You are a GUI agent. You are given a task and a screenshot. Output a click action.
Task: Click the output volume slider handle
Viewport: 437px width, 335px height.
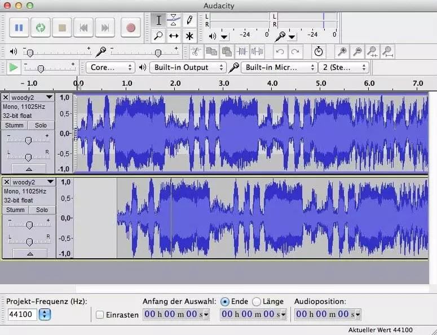(30, 53)
